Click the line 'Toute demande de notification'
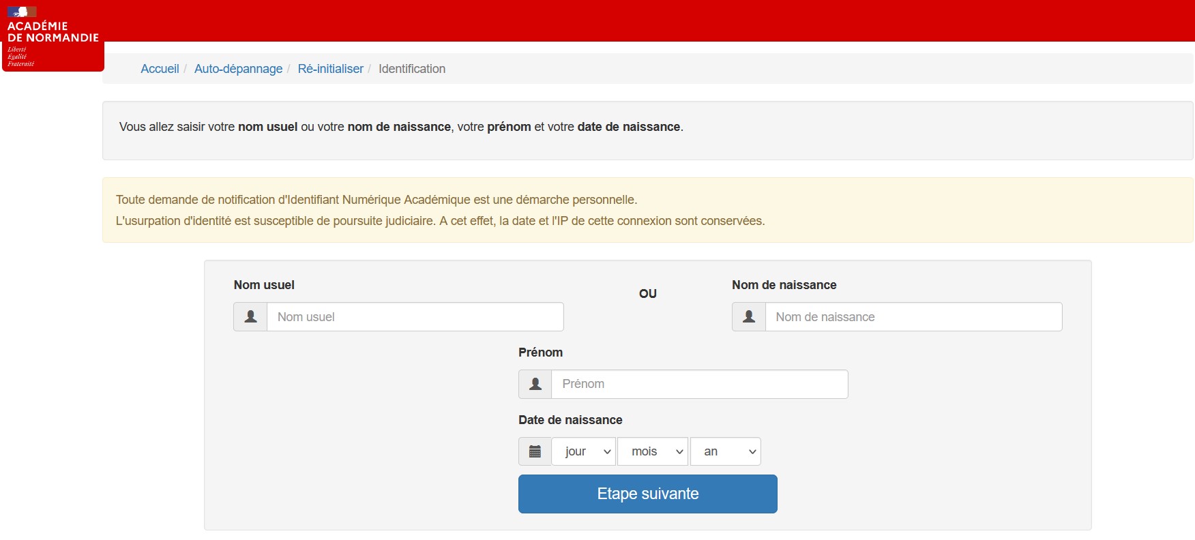This screenshot has width=1195, height=540. pos(377,200)
